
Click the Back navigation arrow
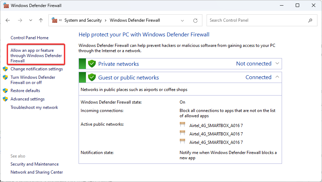(x=8, y=20)
